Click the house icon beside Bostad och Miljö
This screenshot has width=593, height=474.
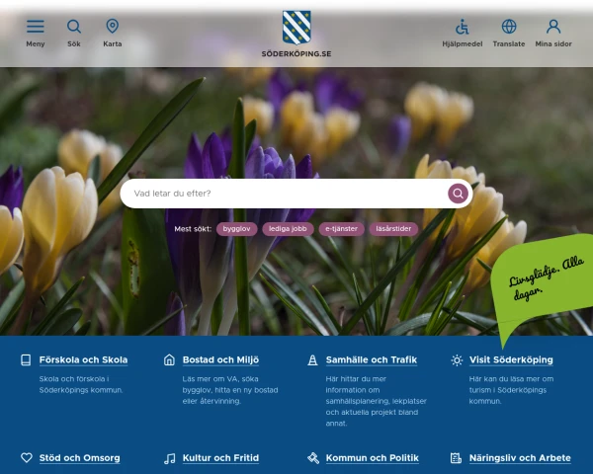pos(169,359)
